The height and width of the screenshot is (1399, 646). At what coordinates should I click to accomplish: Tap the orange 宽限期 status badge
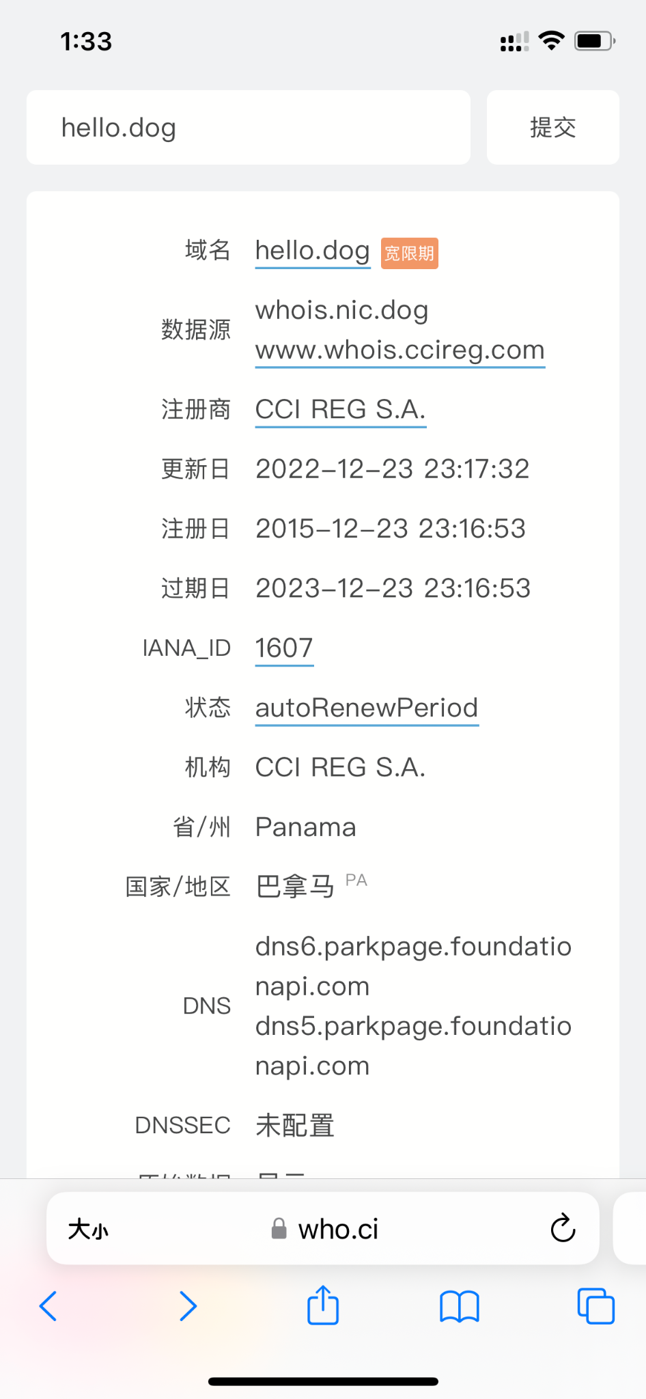tap(409, 253)
